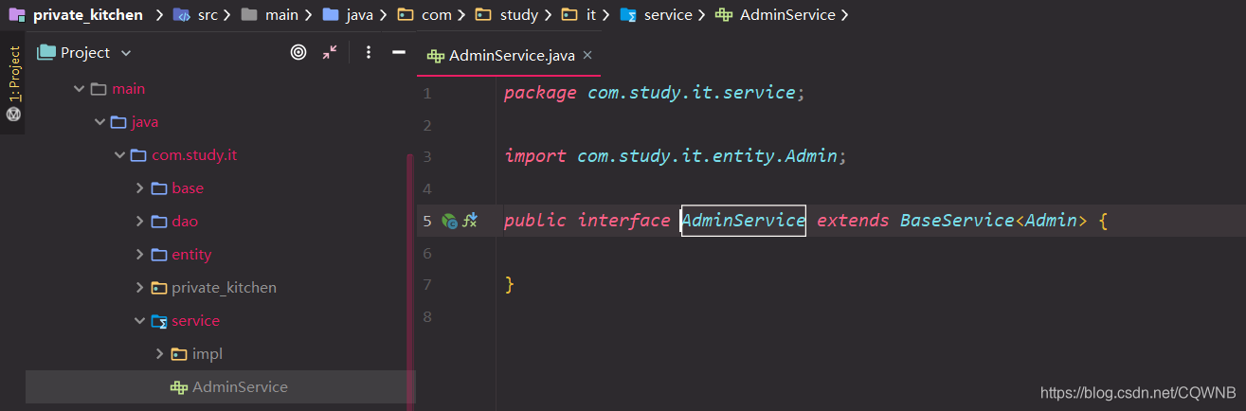This screenshot has width=1246, height=411.
Task: Click service in the breadcrumb bar
Action: coord(668,15)
